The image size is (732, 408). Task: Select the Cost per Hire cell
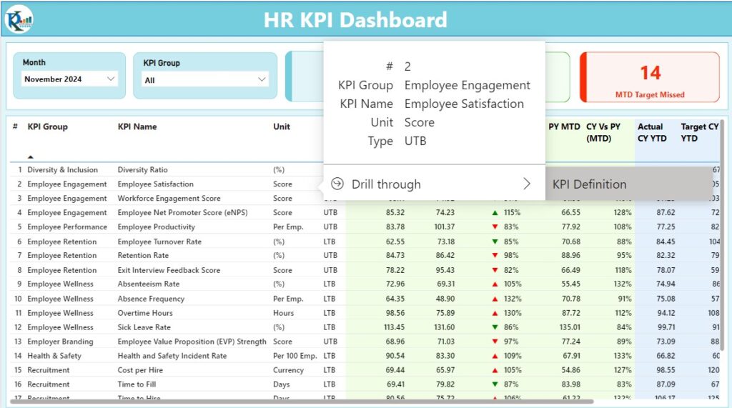140,370
